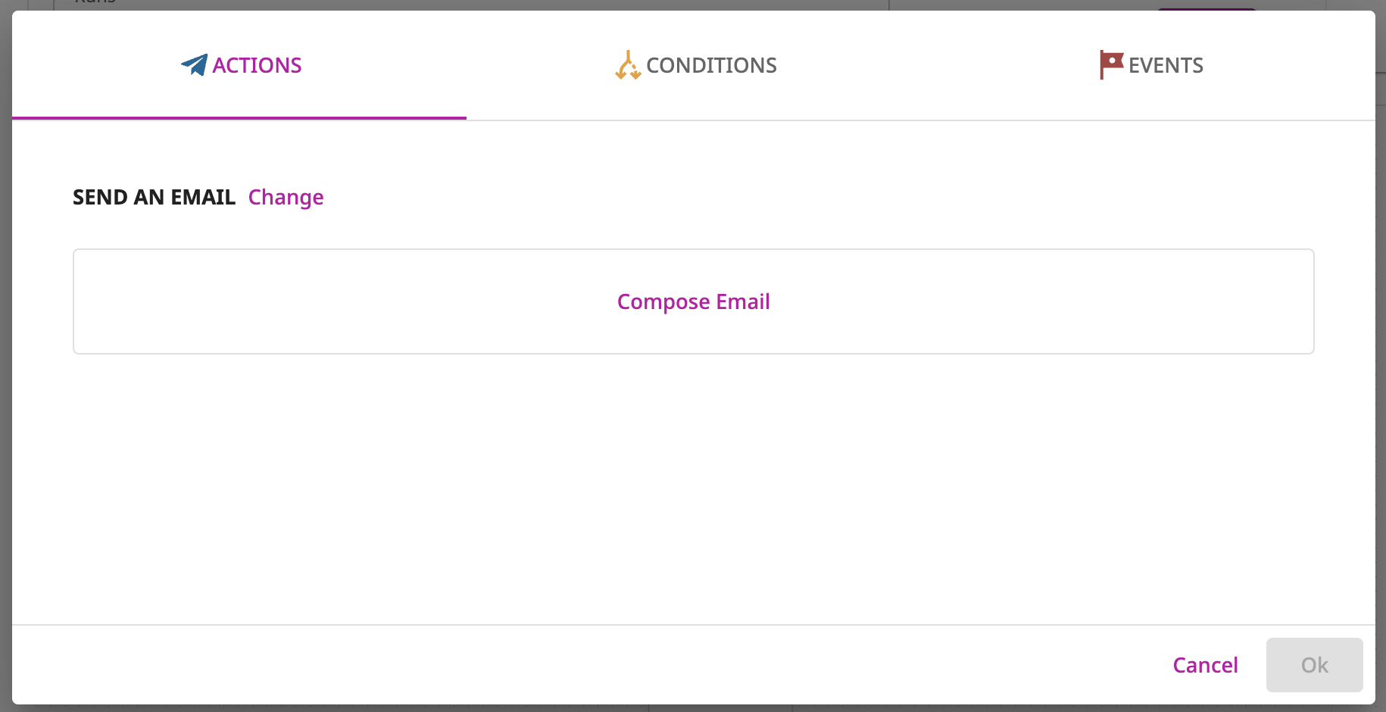This screenshot has height=712, width=1386.
Task: Switch to the Conditions tab
Action: [x=694, y=65]
